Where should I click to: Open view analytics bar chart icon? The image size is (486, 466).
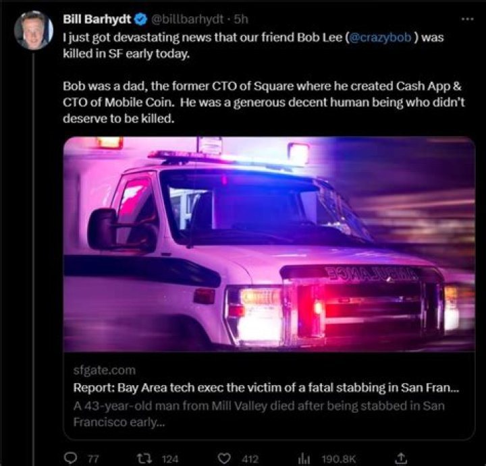[304, 458]
